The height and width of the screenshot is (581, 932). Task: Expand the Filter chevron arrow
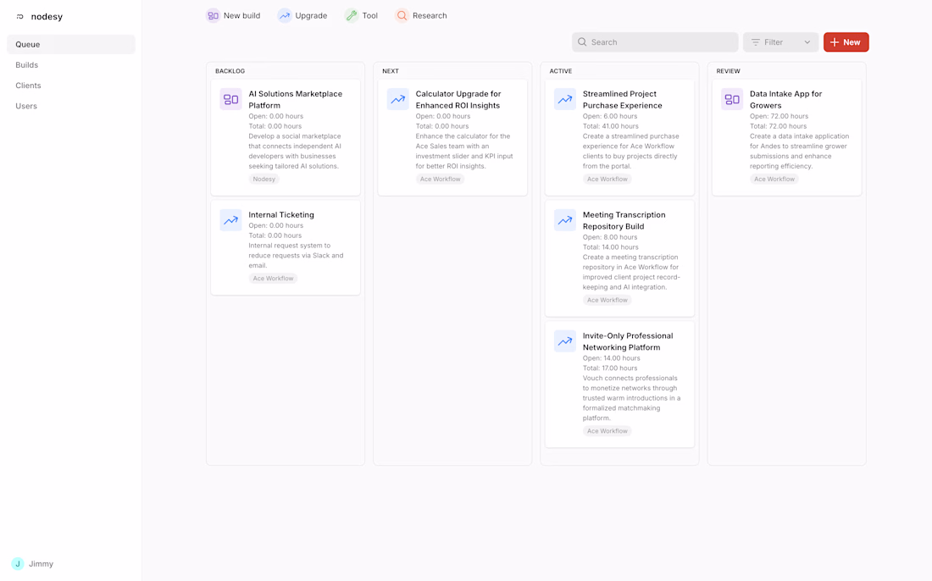pos(807,42)
